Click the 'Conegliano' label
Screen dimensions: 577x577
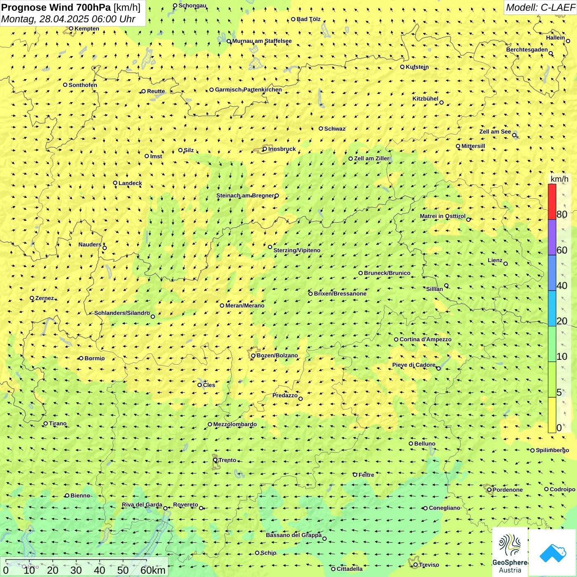click(444, 508)
